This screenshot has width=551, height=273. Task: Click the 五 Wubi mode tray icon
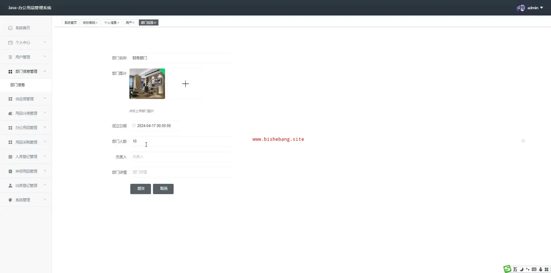click(x=515, y=269)
